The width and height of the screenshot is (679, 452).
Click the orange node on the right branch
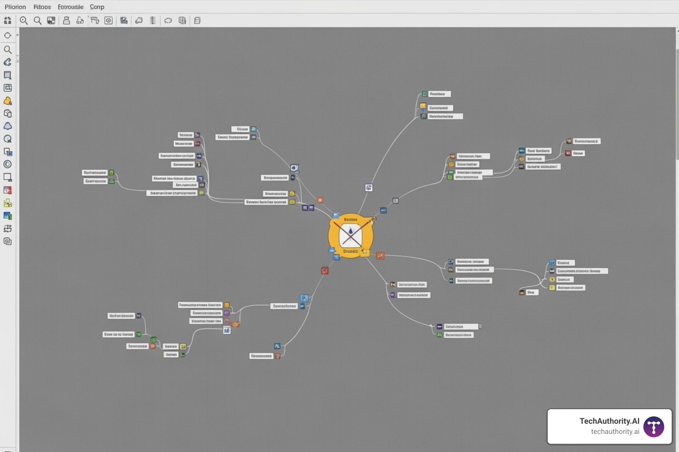pos(380,256)
